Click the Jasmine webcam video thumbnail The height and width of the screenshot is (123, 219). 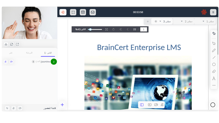(x=30, y=23)
